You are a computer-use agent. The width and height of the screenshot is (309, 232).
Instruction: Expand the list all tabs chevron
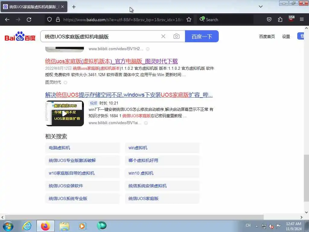coord(260,7)
